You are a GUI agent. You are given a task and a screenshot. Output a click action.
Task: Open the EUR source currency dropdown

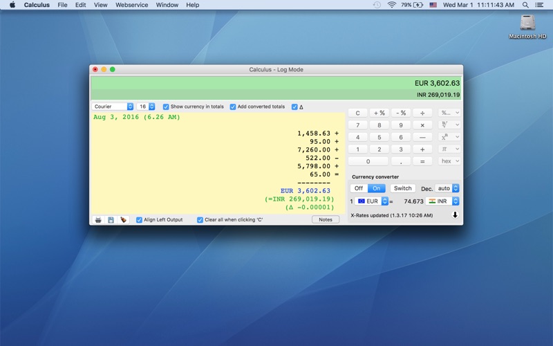(371, 201)
